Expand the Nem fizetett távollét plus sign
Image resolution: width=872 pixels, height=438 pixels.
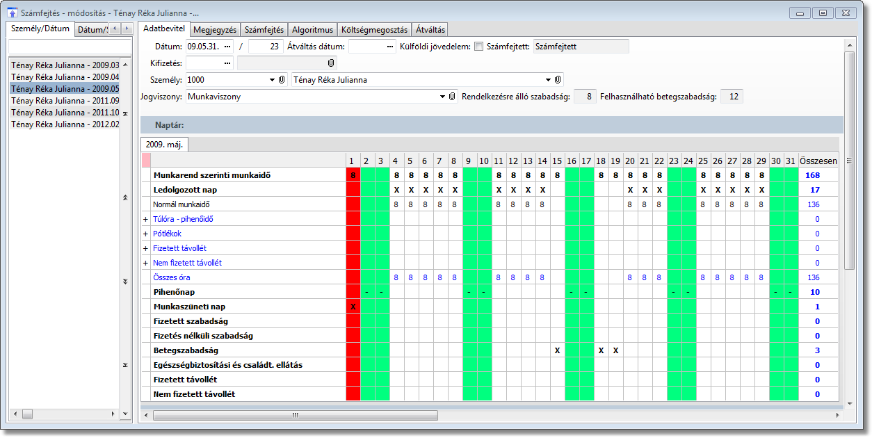[145, 263]
